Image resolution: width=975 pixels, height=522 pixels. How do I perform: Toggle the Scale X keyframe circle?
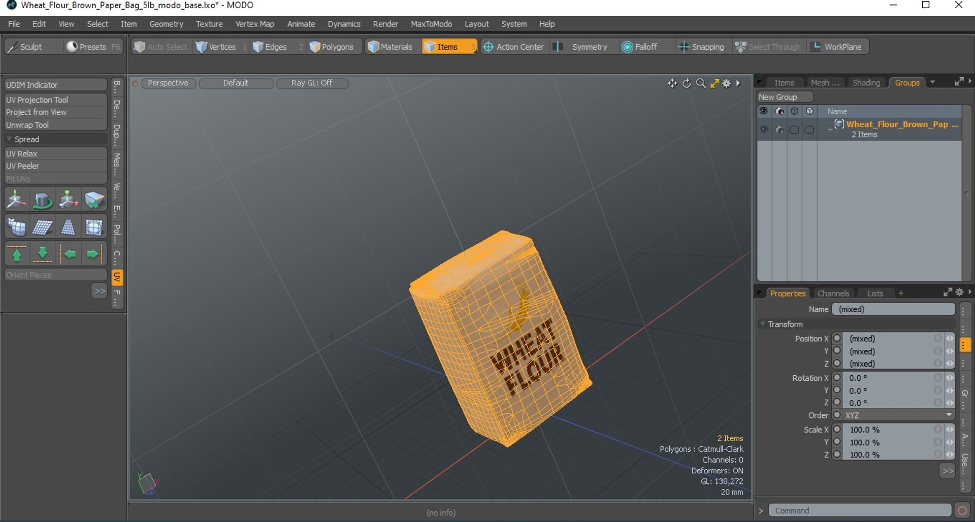tap(837, 429)
